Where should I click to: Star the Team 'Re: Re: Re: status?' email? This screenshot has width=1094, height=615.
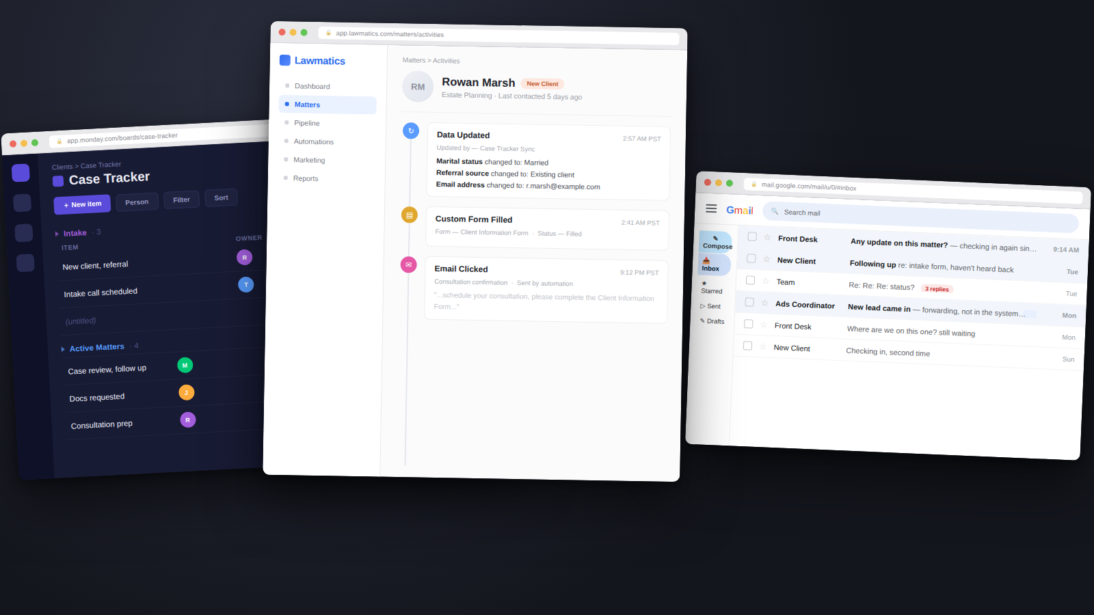766,281
